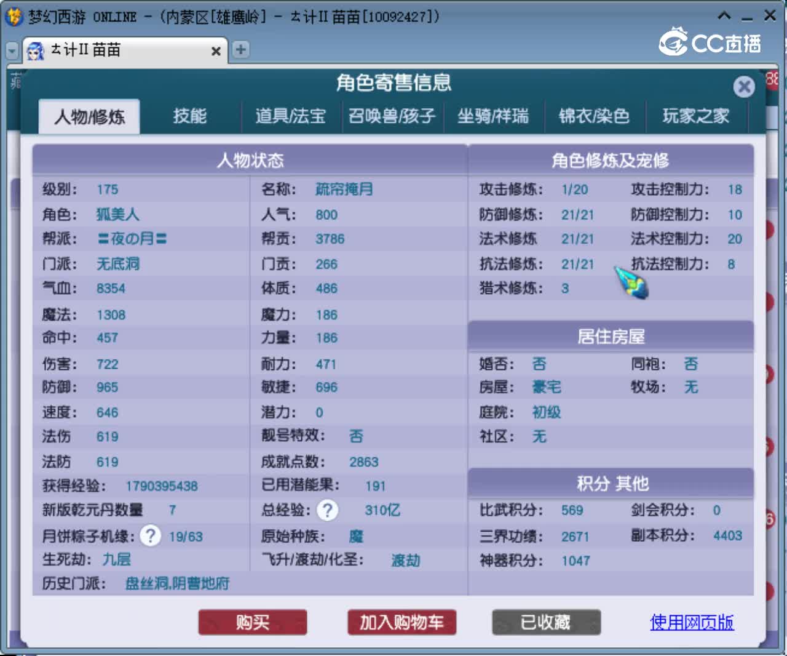Click the 总经验 value 310亿
The width and height of the screenshot is (787, 656).
pos(382,510)
